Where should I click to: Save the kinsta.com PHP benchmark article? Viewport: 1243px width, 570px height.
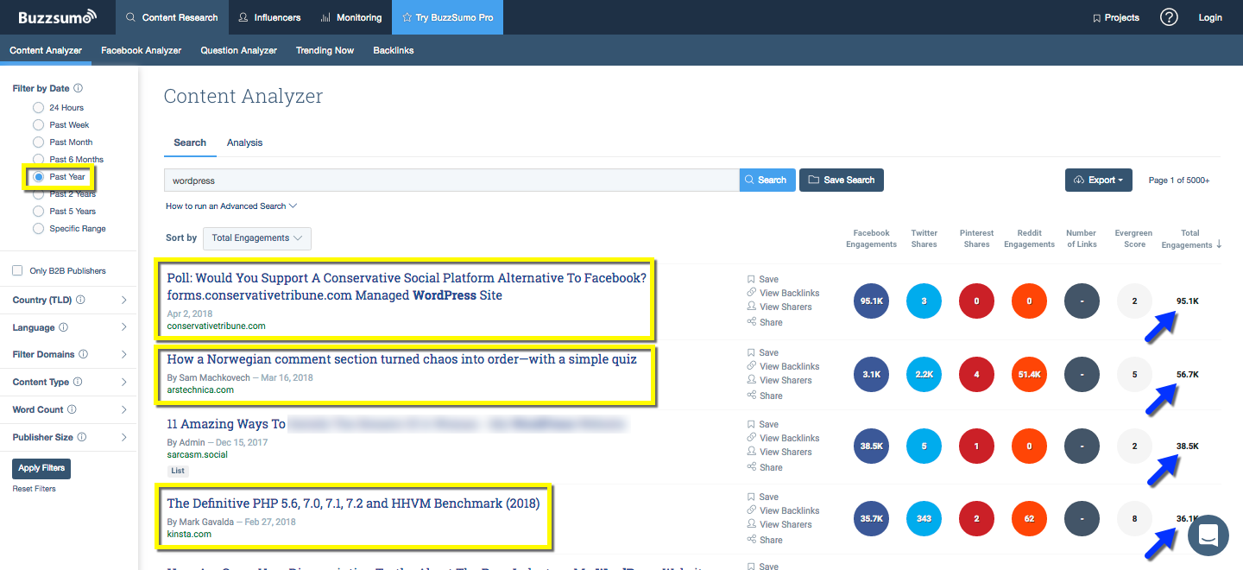coord(763,497)
